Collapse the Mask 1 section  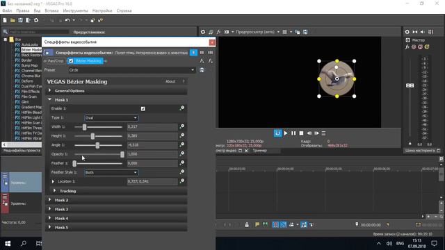pos(50,100)
